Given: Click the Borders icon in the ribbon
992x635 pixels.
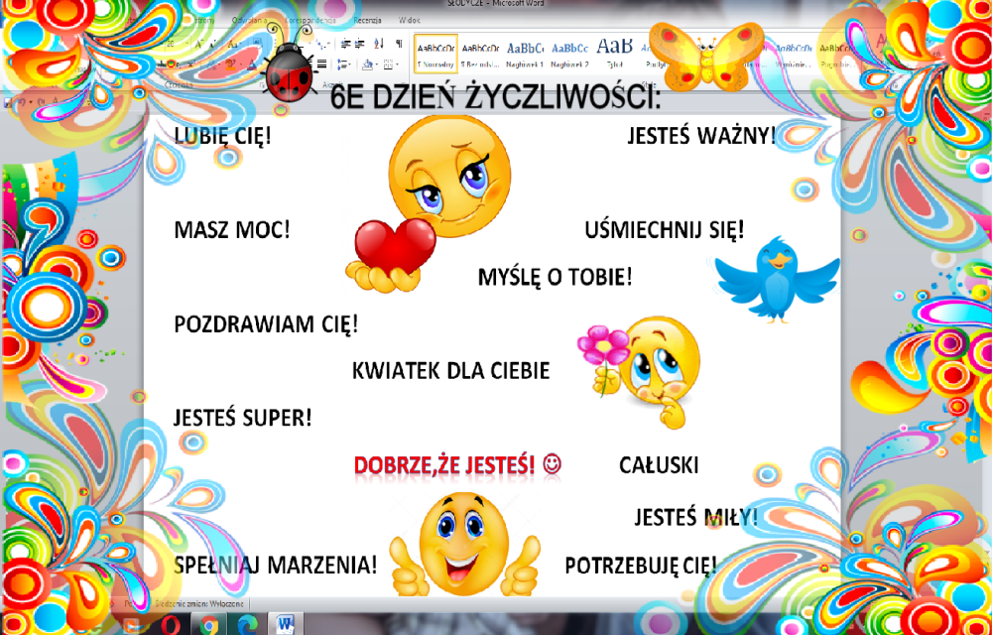Looking at the screenshot, I should (x=390, y=63).
